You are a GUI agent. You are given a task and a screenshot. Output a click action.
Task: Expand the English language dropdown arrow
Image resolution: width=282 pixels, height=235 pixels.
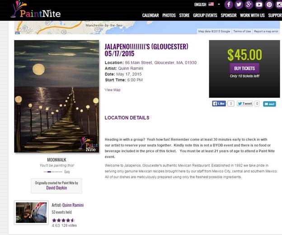click(x=219, y=4)
